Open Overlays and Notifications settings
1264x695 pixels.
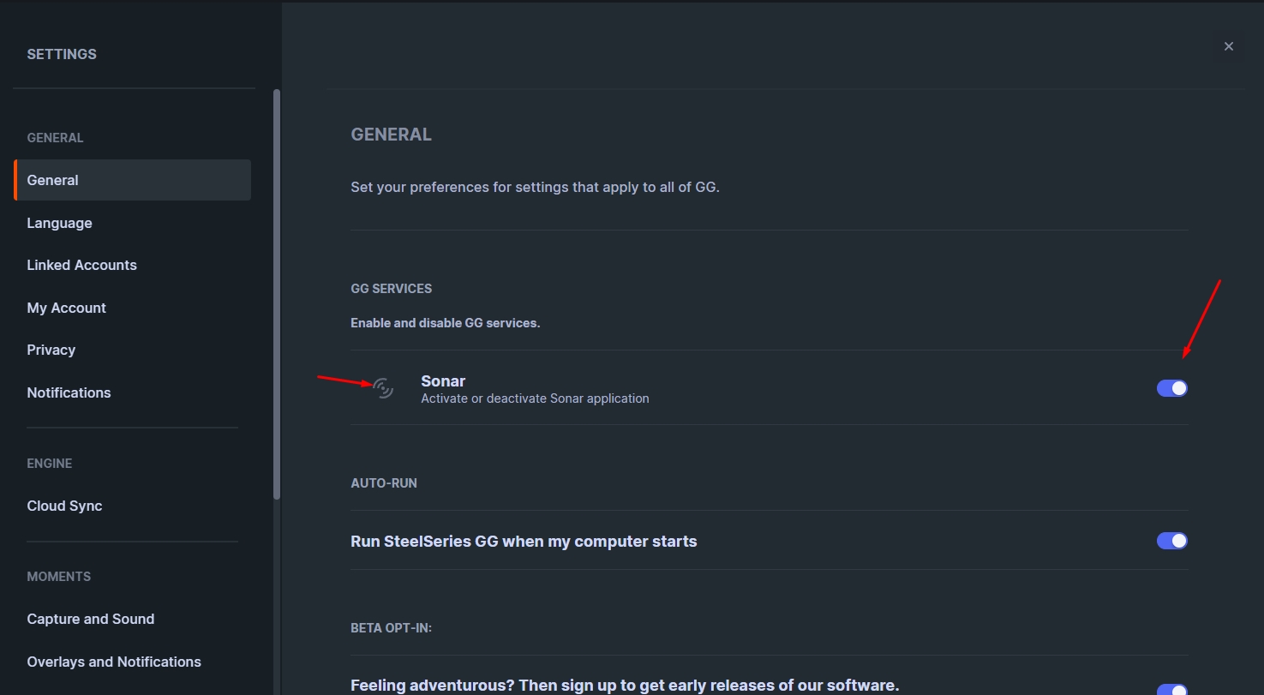[113, 662]
